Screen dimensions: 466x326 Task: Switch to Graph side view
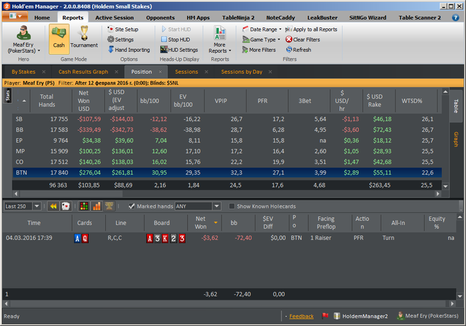(x=455, y=139)
